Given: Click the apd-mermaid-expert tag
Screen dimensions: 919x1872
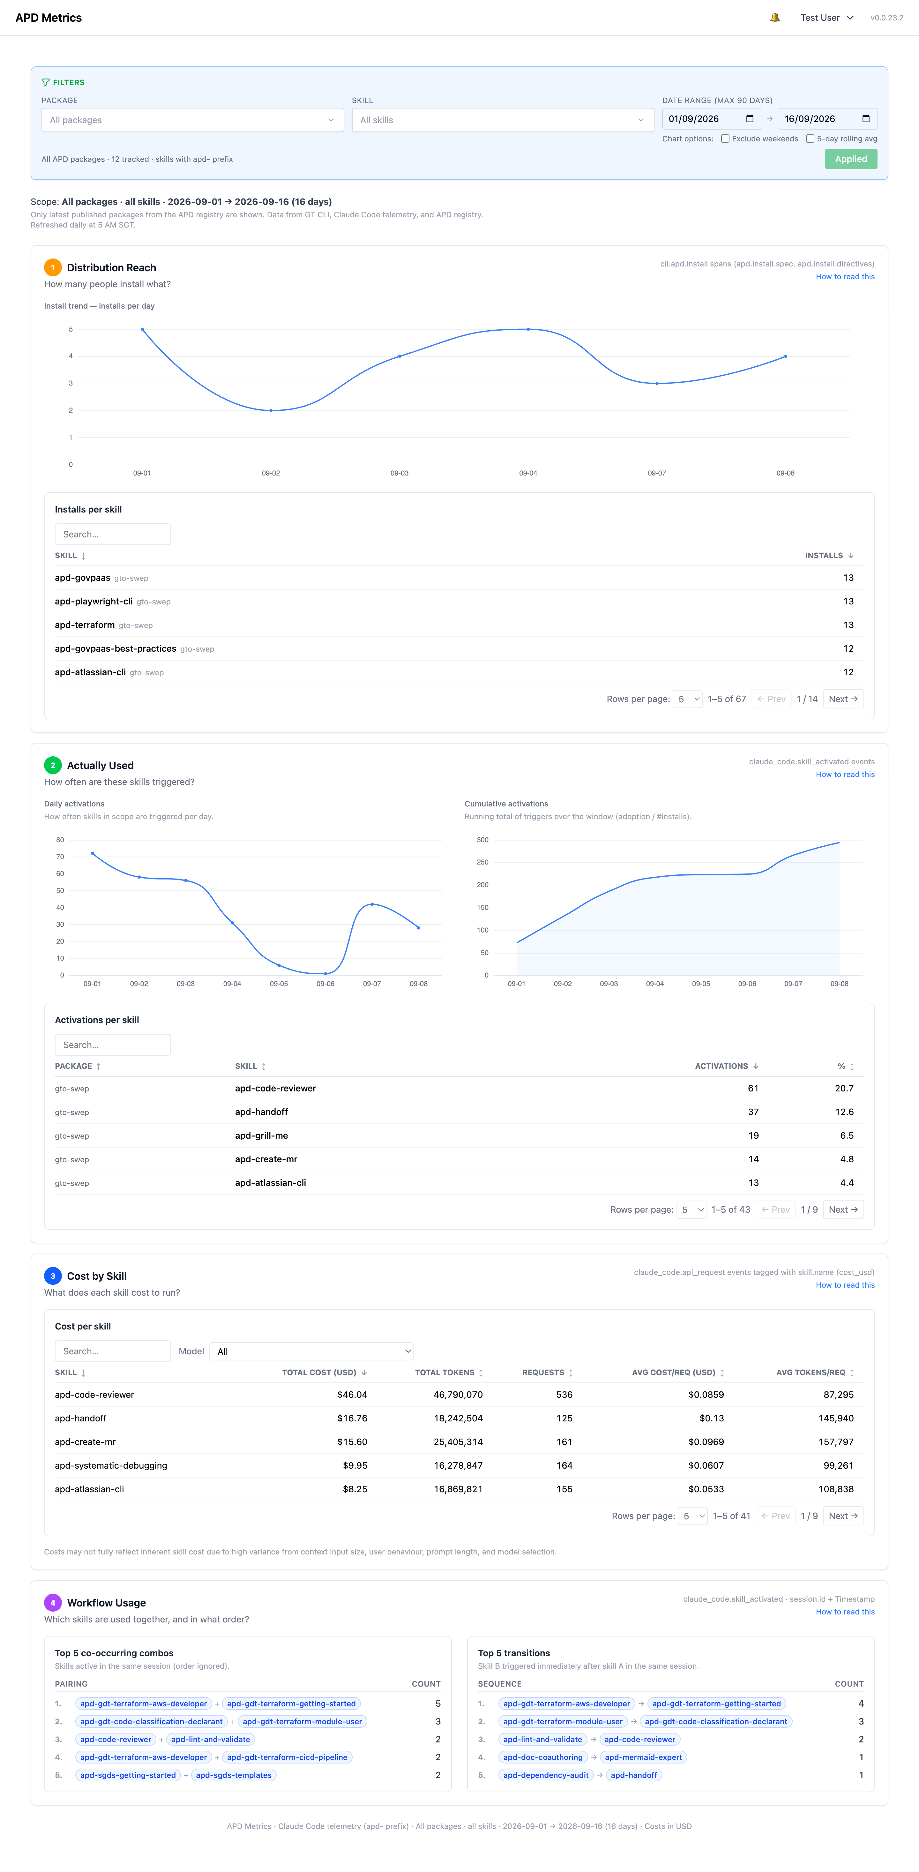Looking at the screenshot, I should pos(644,1757).
